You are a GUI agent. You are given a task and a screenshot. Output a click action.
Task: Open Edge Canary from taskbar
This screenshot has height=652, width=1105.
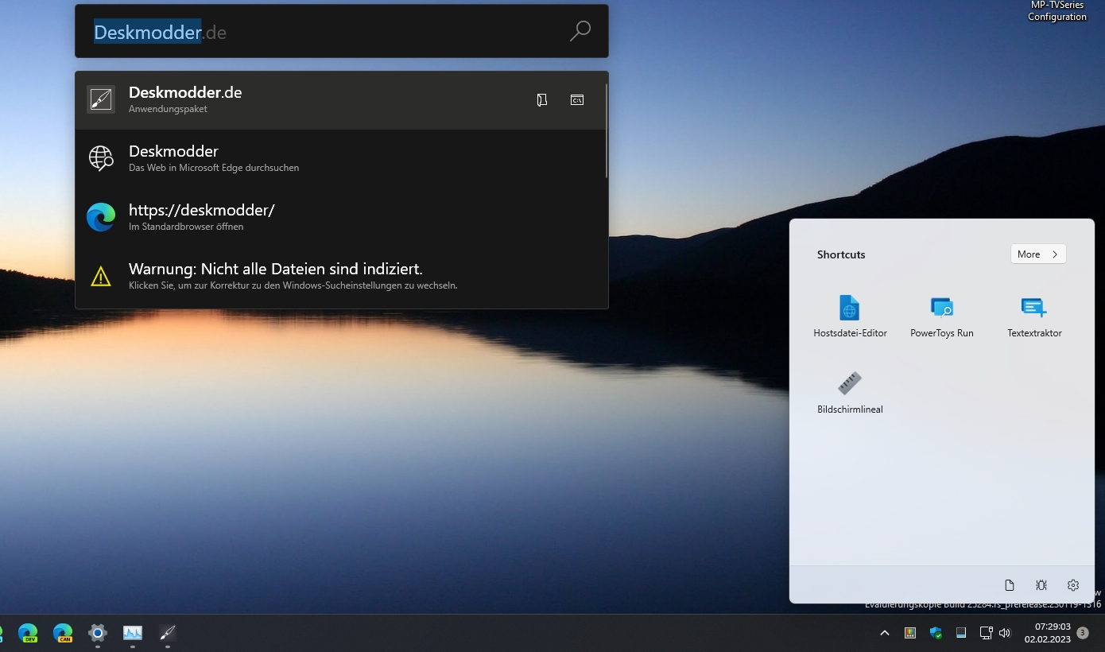63,633
